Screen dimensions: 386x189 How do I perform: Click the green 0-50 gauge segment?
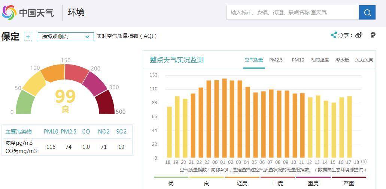coord(25,102)
